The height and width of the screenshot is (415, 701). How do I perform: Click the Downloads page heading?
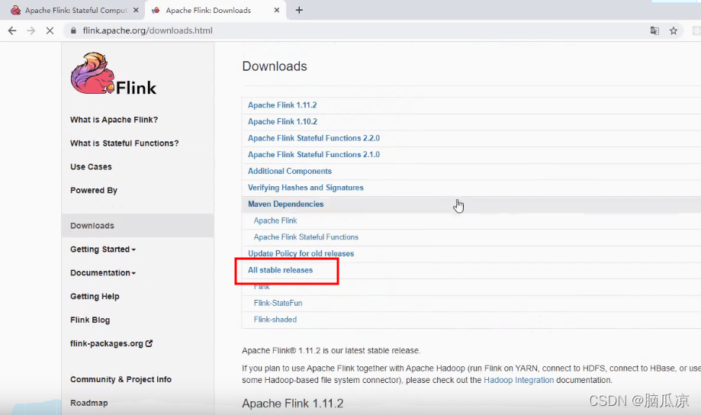tap(275, 66)
